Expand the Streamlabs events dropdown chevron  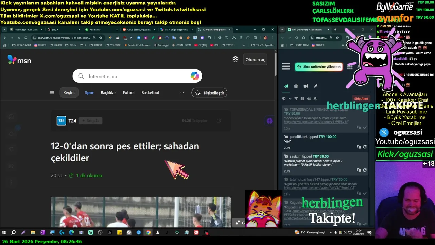(x=290, y=99)
